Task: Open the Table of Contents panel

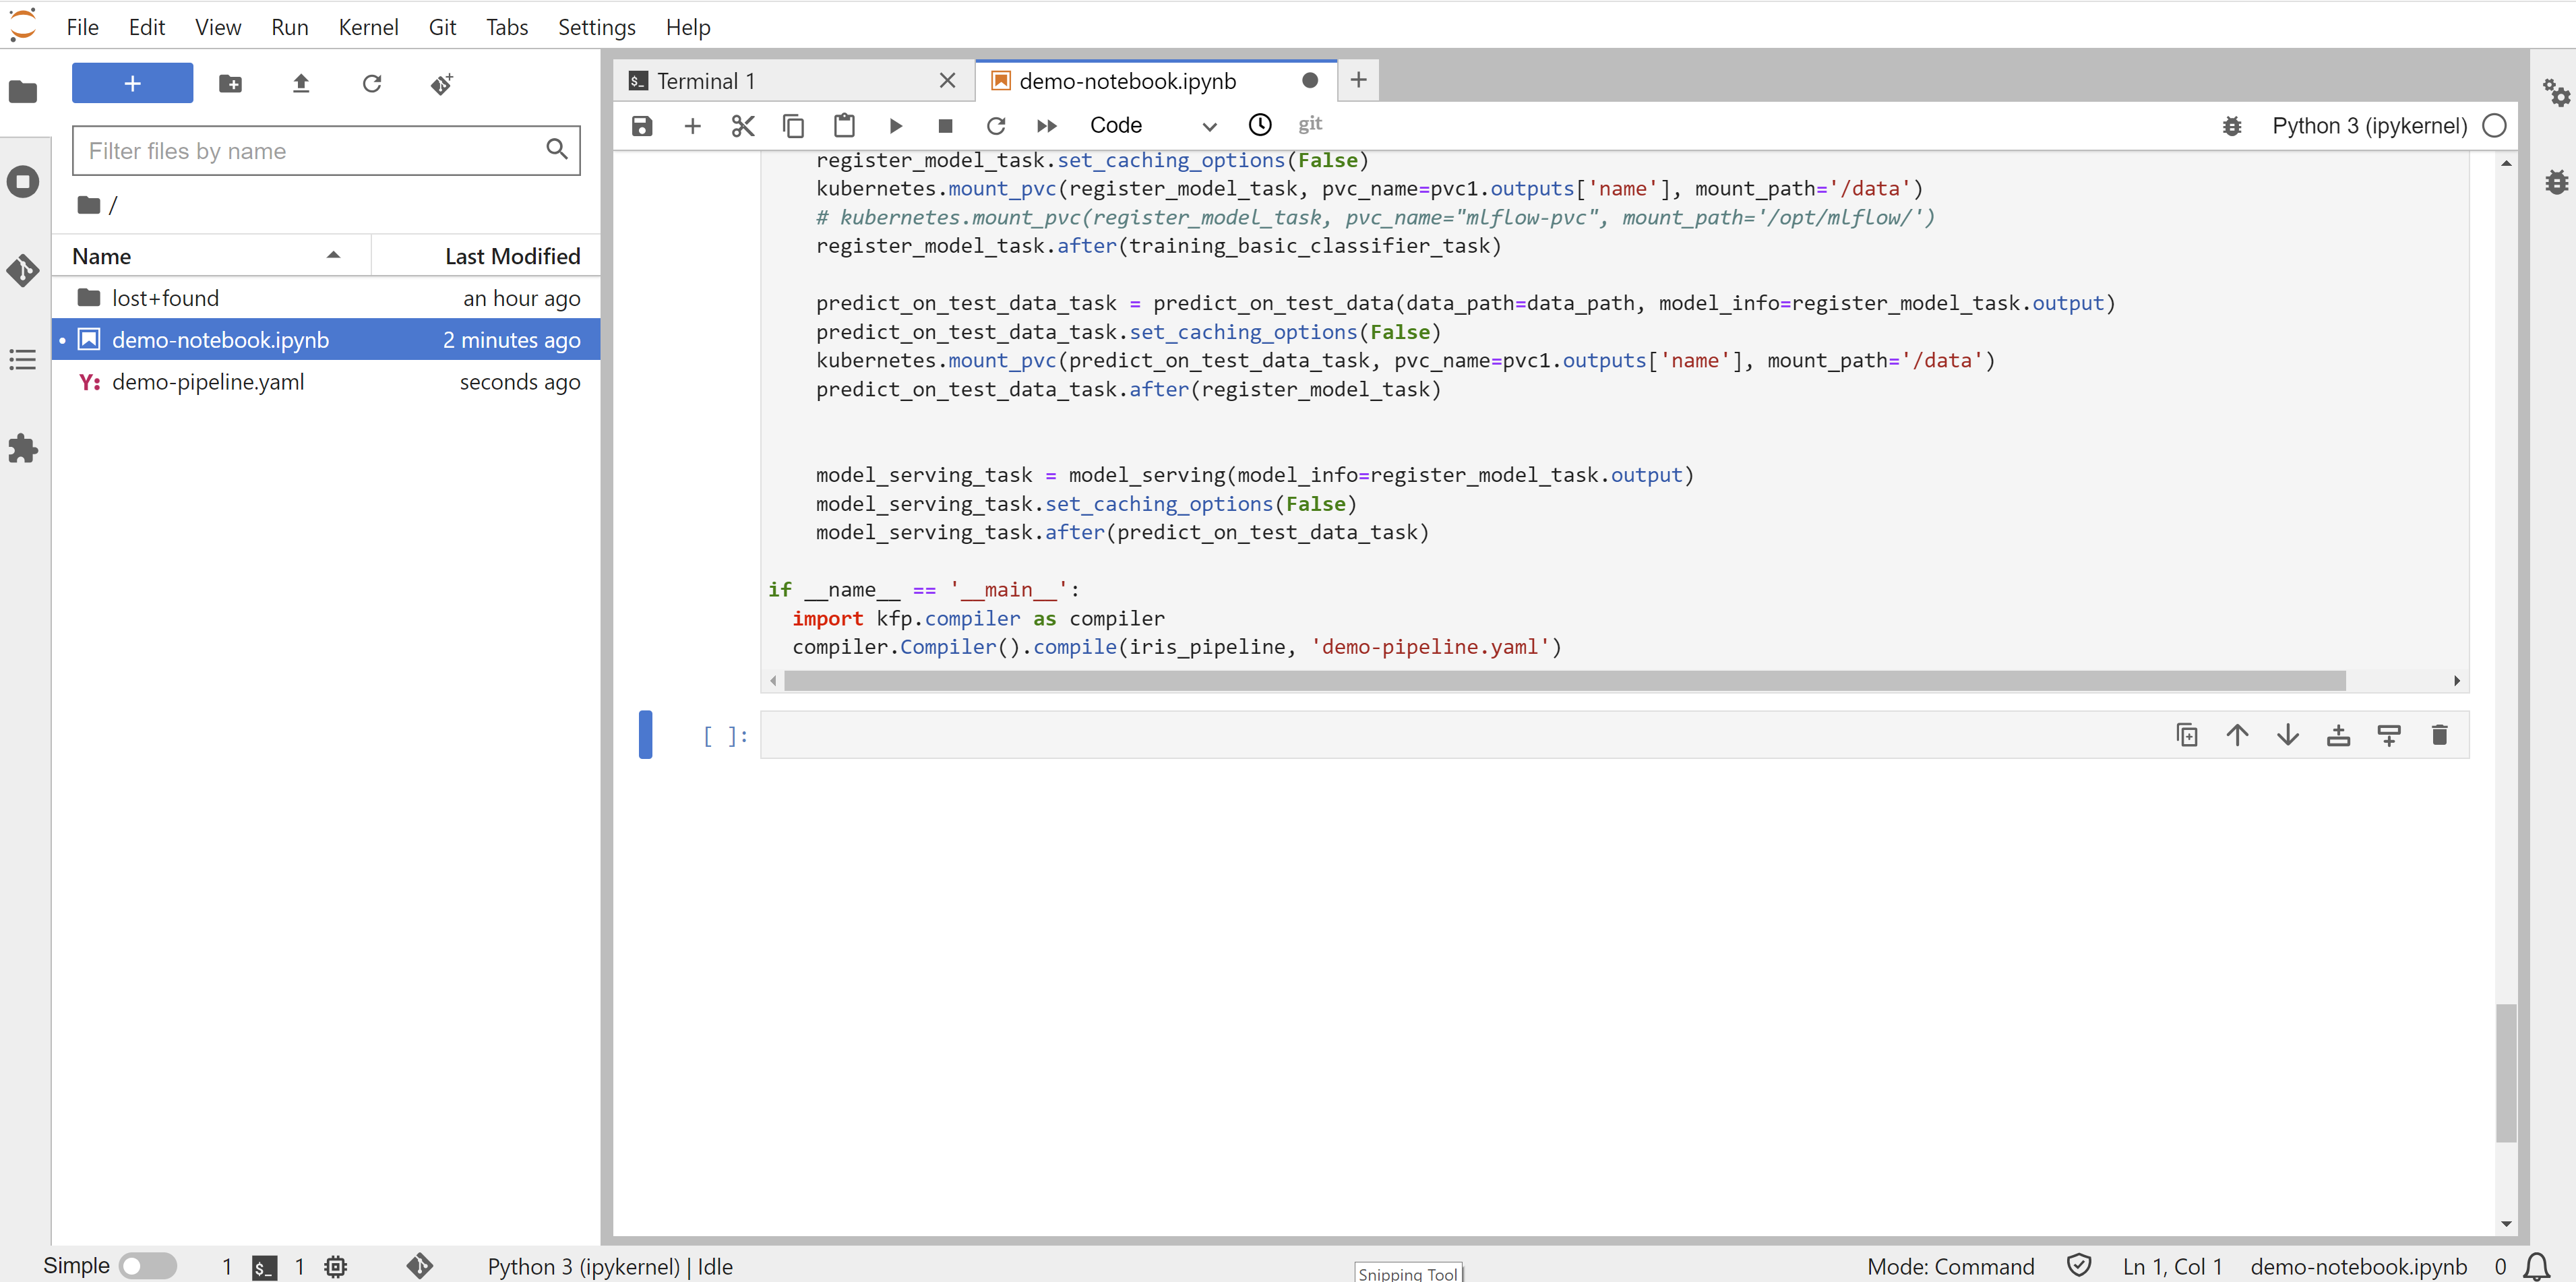Action: 23,360
